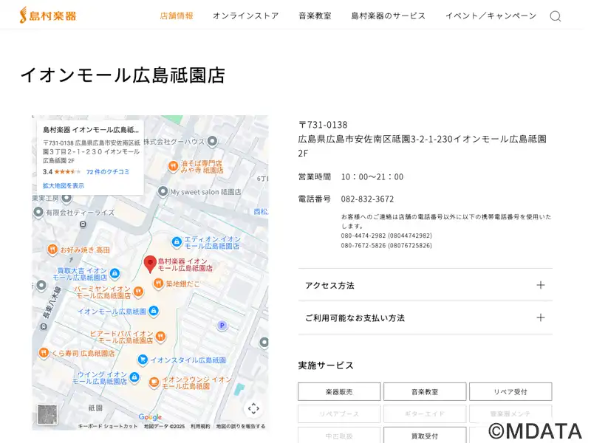Open the 72 件のクチコミ reviews link
Image resolution: width=591 pixels, height=443 pixels.
(108, 171)
